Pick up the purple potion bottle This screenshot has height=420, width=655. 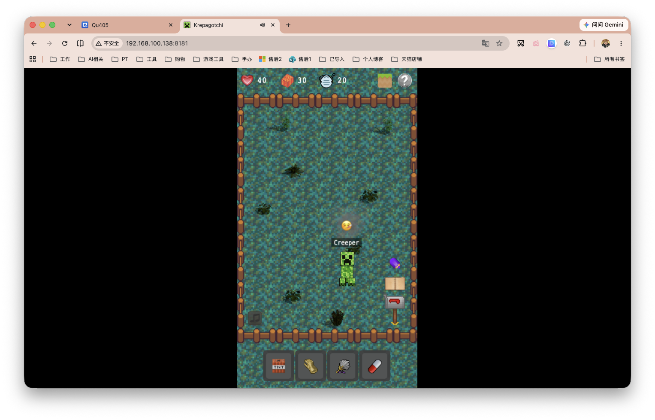(395, 263)
